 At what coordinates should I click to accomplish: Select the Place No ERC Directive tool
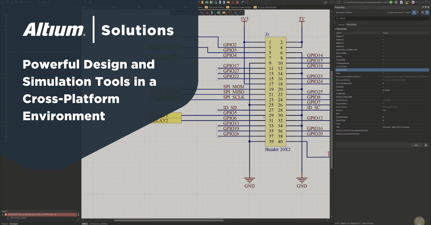(x=230, y=13)
